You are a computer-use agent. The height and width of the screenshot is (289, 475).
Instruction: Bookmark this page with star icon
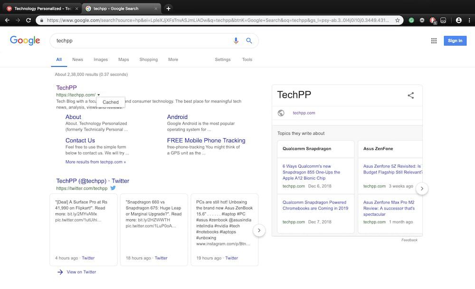(x=398, y=20)
